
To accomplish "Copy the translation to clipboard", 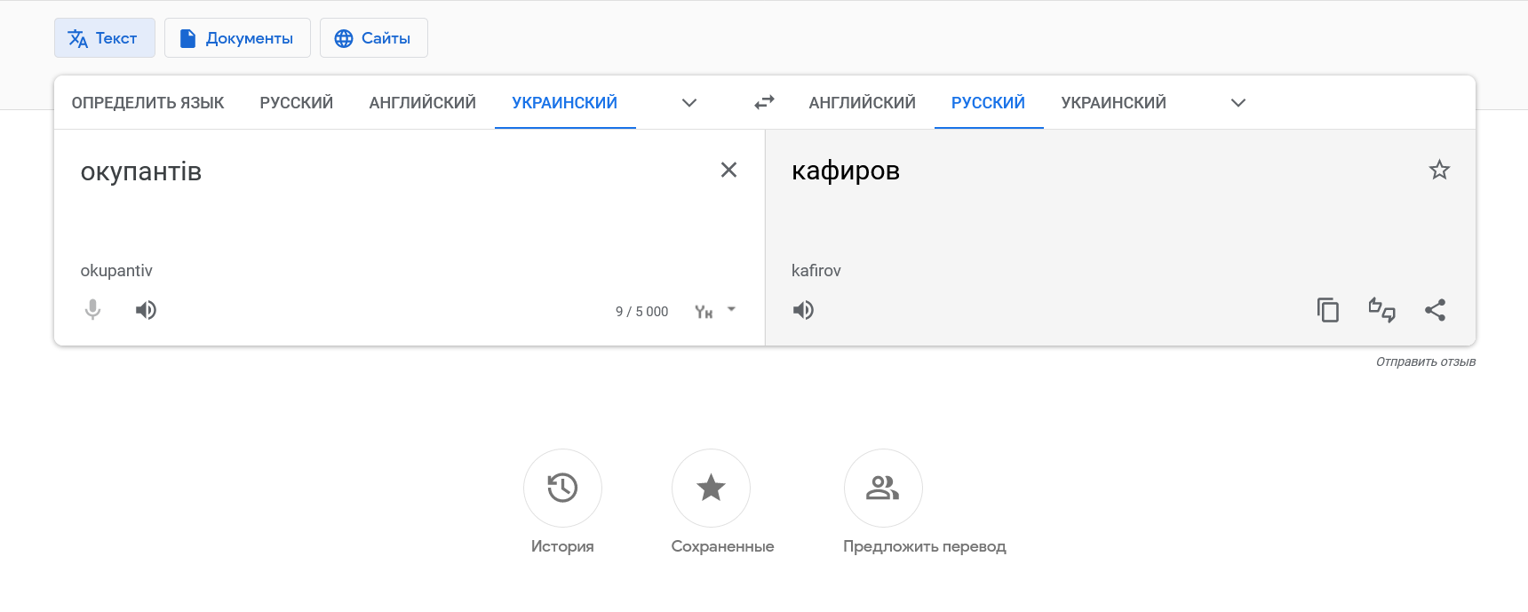I will (x=1327, y=310).
